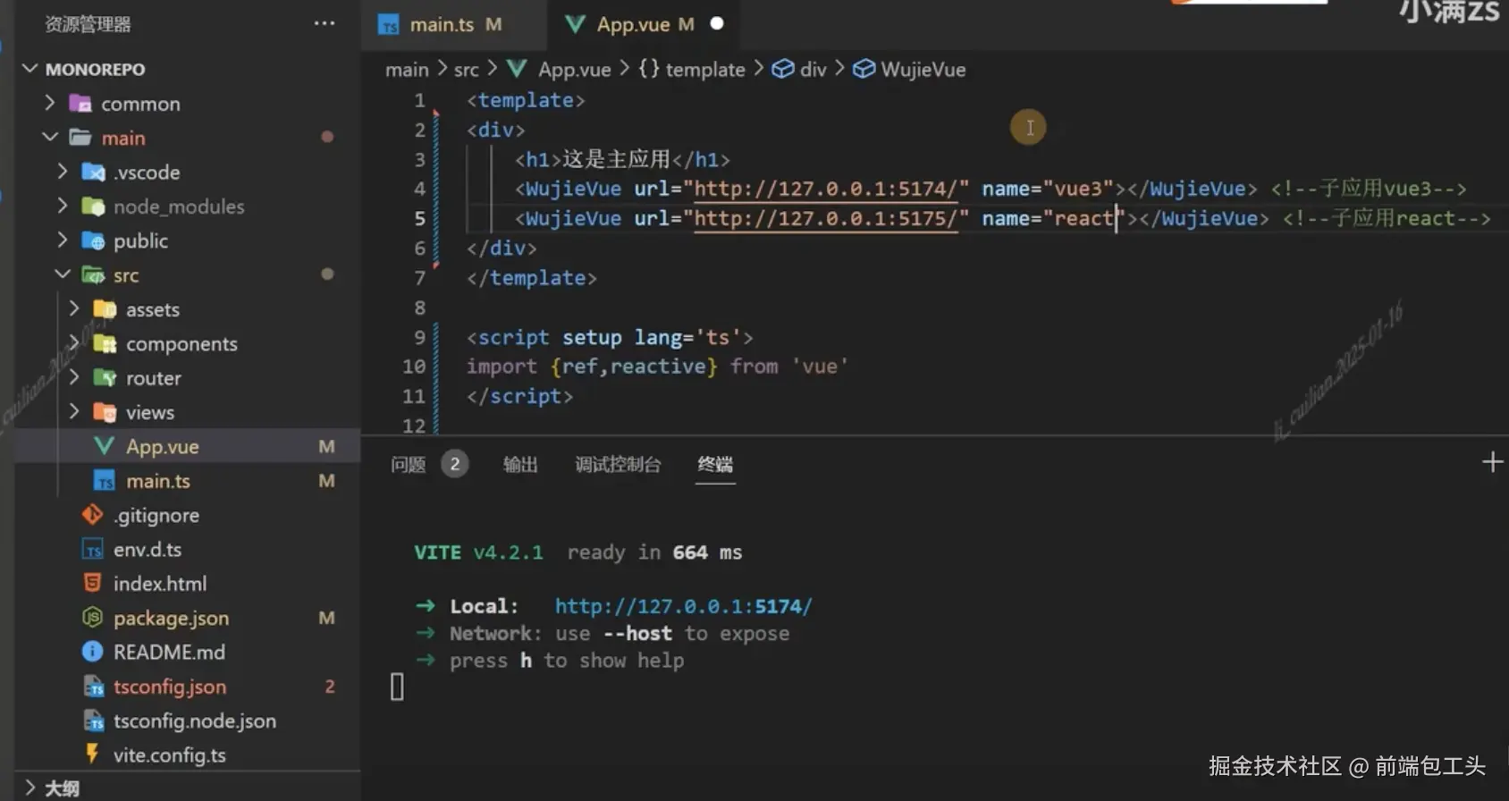Click the problems count badge 2
The image size is (1509, 801).
455,464
